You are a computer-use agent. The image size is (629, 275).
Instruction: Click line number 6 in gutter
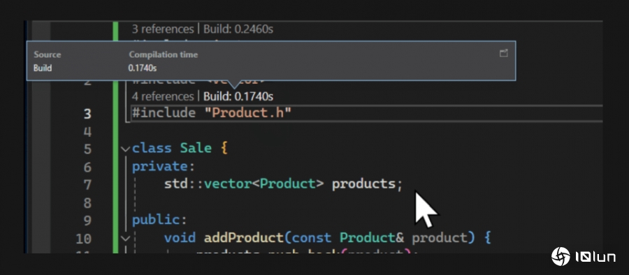87,168
